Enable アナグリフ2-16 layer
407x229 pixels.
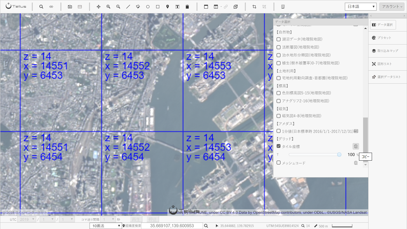point(279,101)
